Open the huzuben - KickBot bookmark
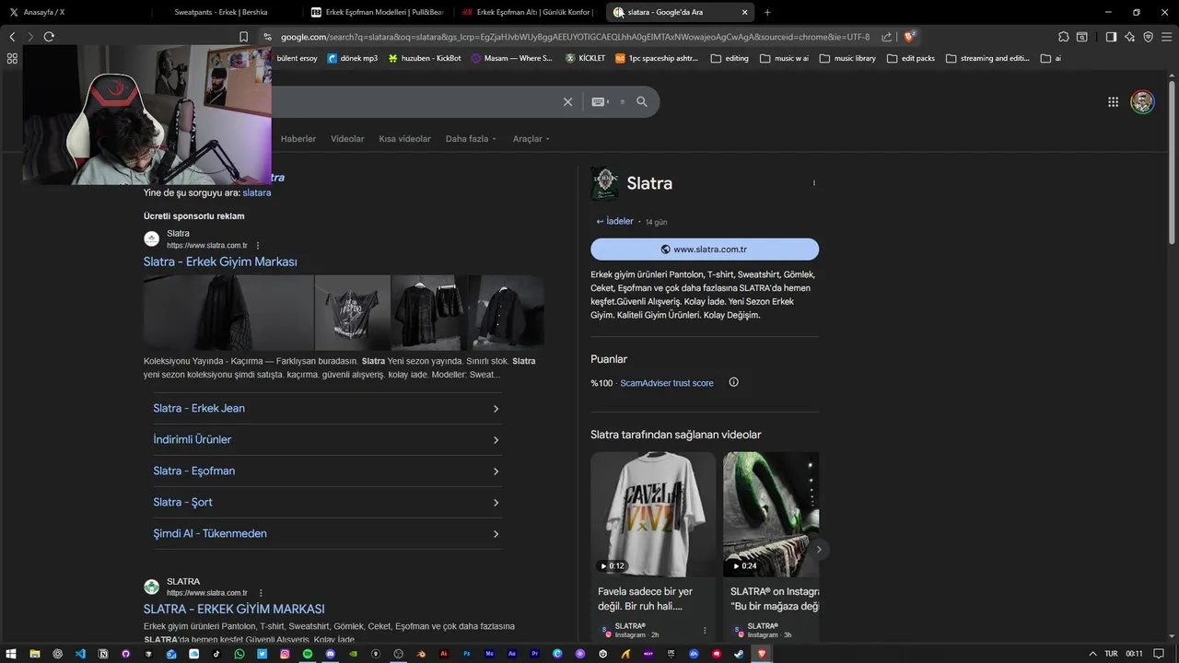This screenshot has width=1179, height=663. tap(425, 58)
